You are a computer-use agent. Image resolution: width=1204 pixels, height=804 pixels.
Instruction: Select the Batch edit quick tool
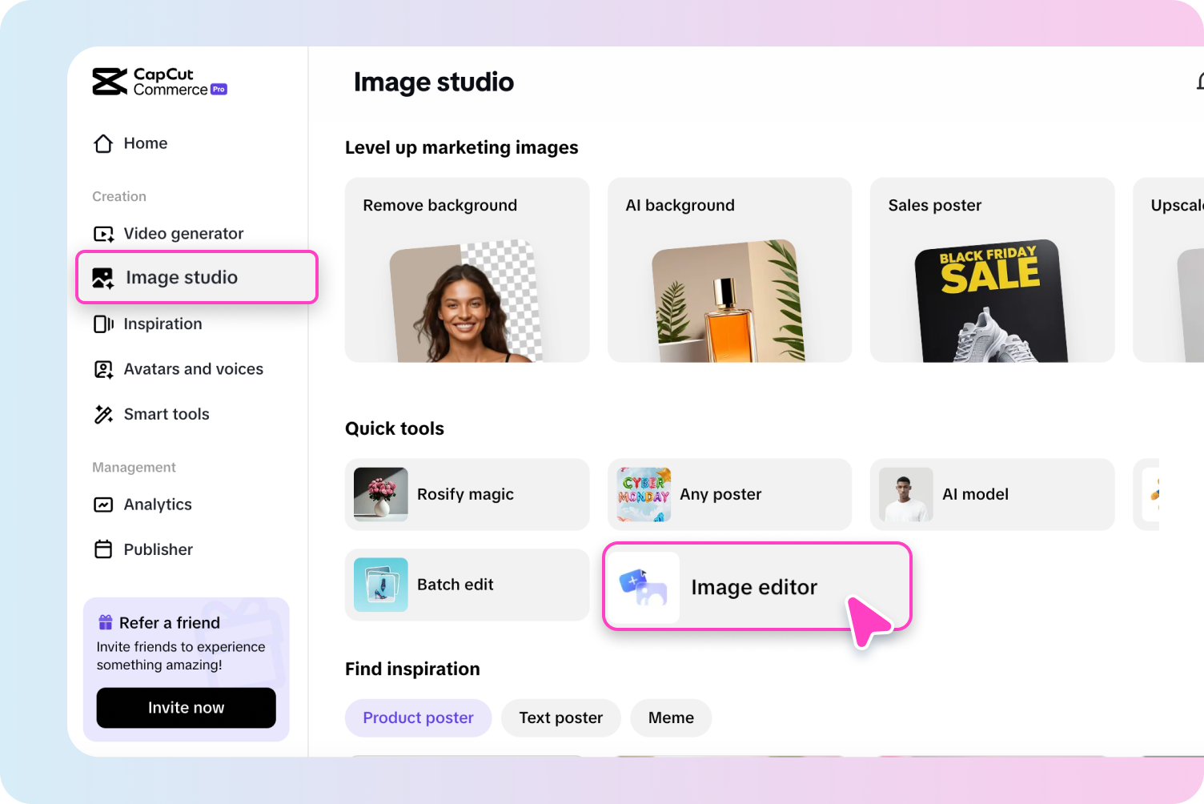tap(467, 585)
